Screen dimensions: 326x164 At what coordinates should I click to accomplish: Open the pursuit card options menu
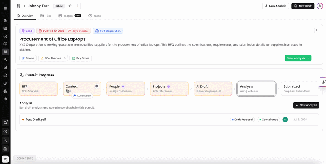pyautogui.click(x=317, y=31)
